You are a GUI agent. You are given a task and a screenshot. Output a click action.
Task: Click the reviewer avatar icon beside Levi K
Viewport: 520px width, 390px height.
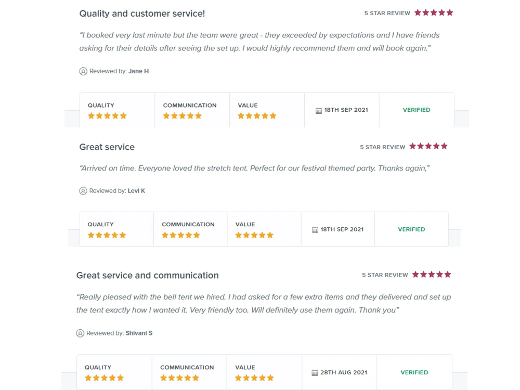pos(83,191)
